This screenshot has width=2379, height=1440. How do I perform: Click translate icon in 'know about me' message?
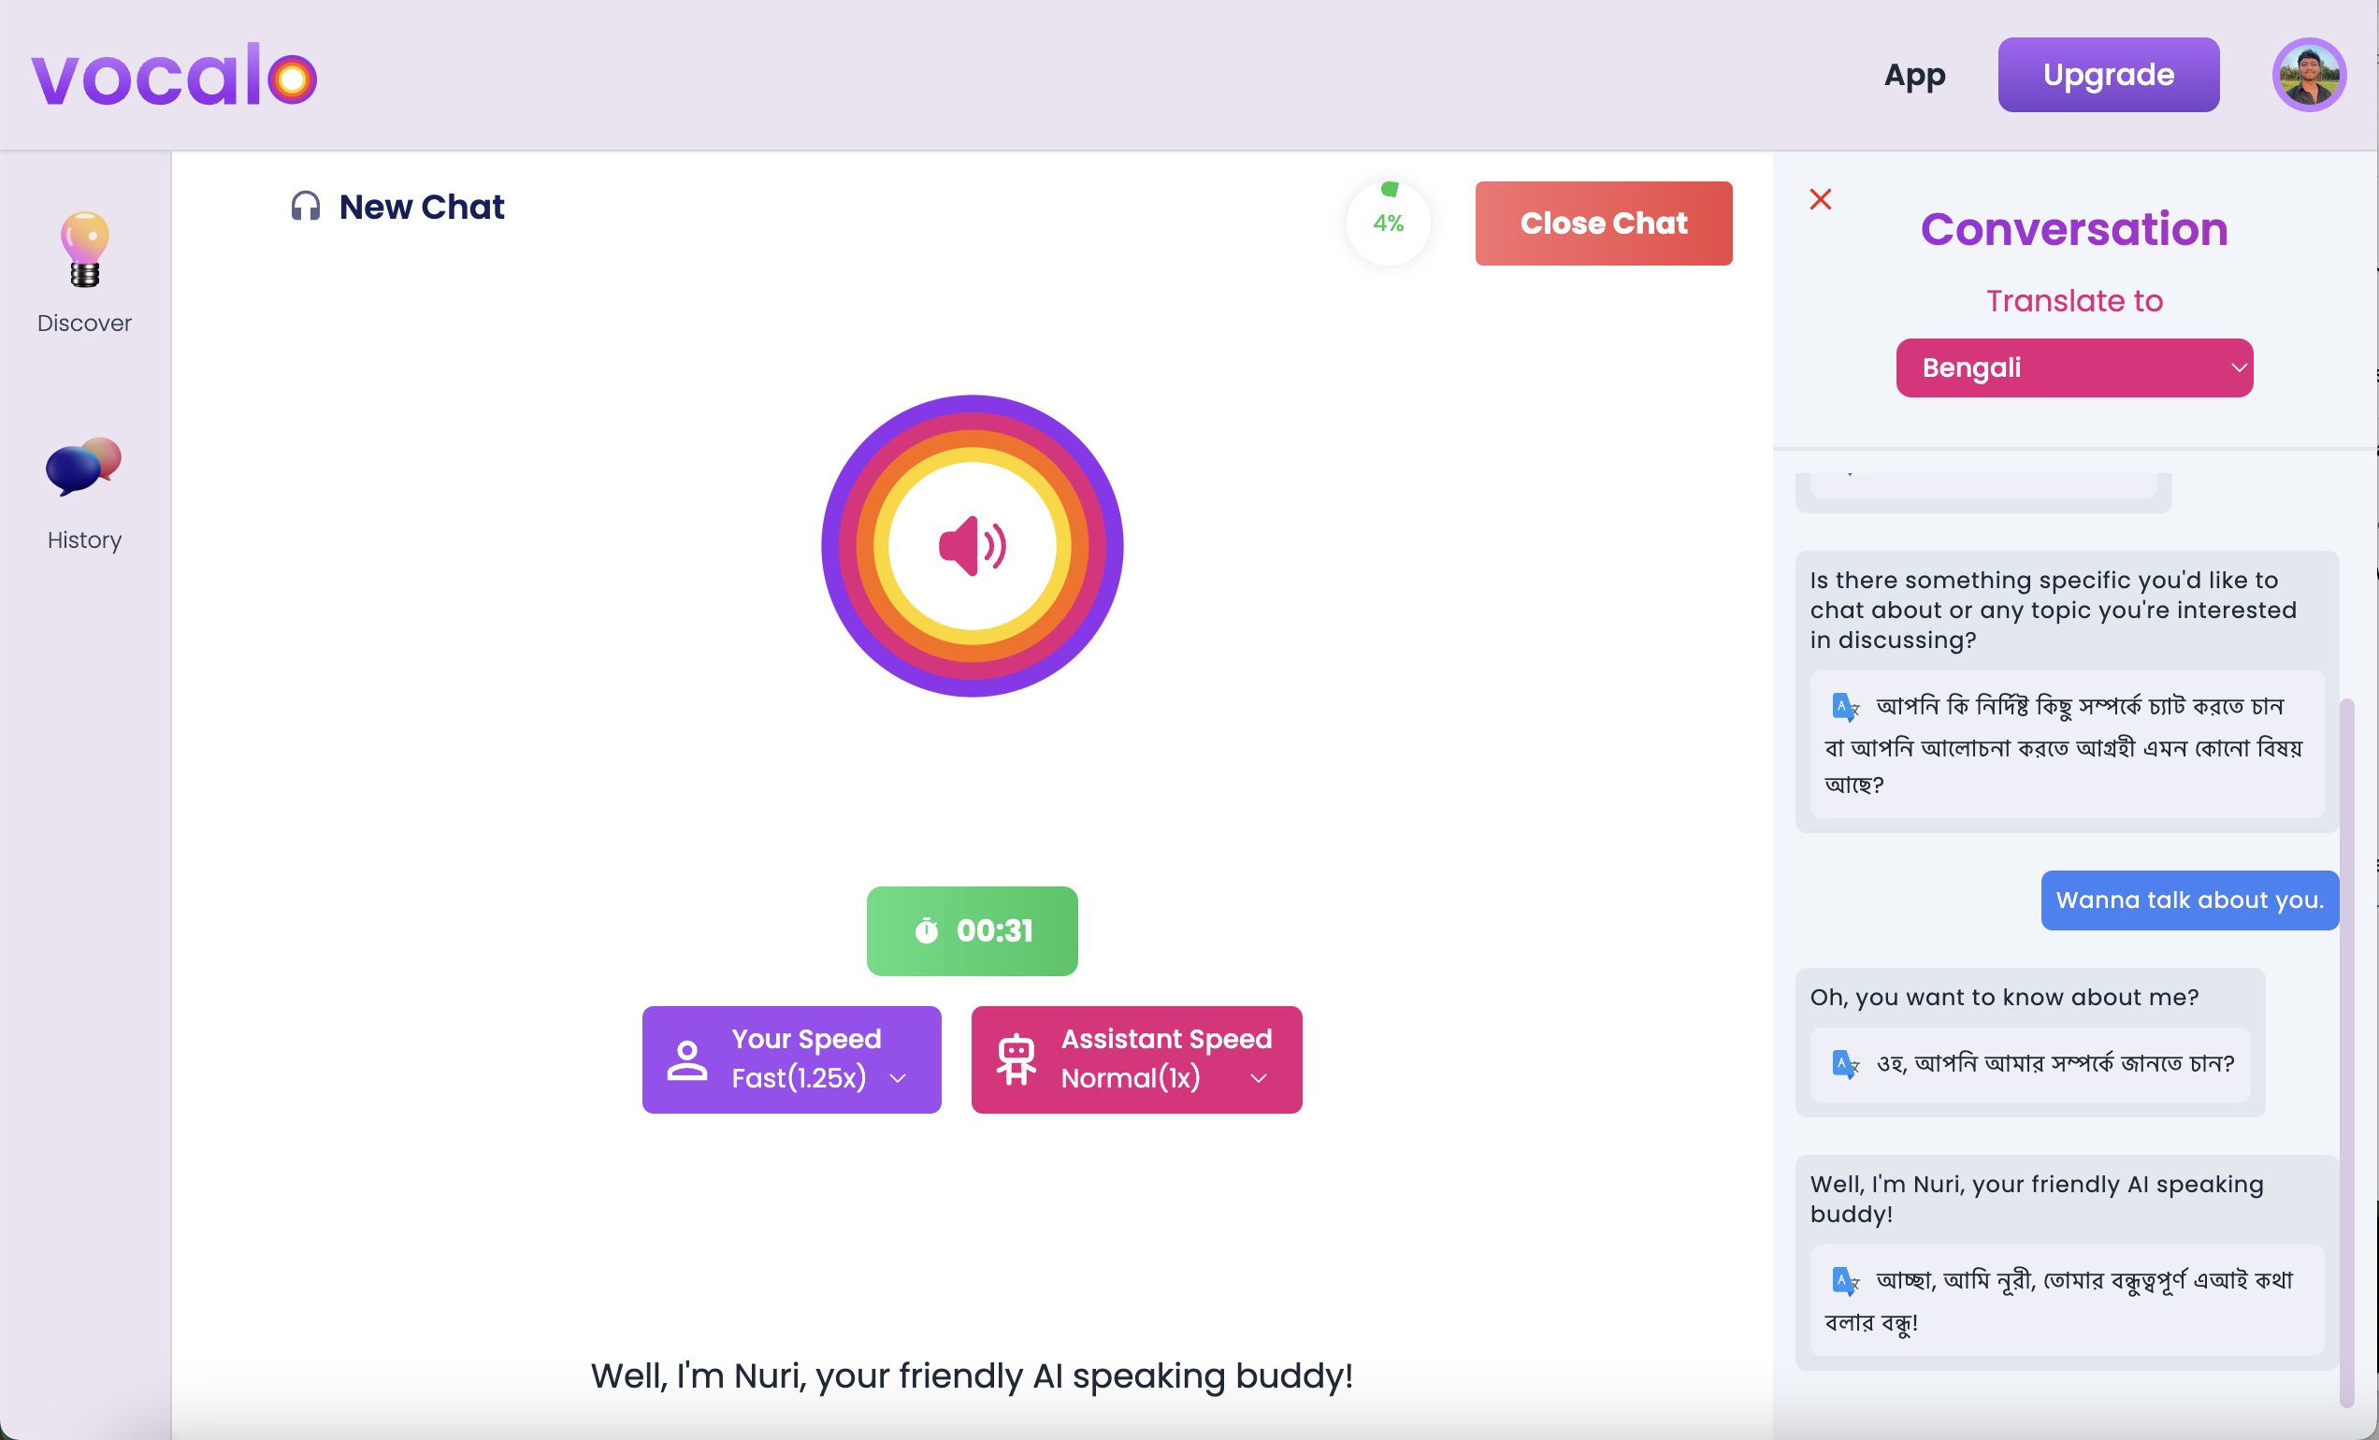click(1844, 1063)
